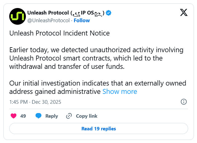Image resolution: width=197 pixels, height=143 pixels.
Task: Click the blue verified badge
Action: 109,13
